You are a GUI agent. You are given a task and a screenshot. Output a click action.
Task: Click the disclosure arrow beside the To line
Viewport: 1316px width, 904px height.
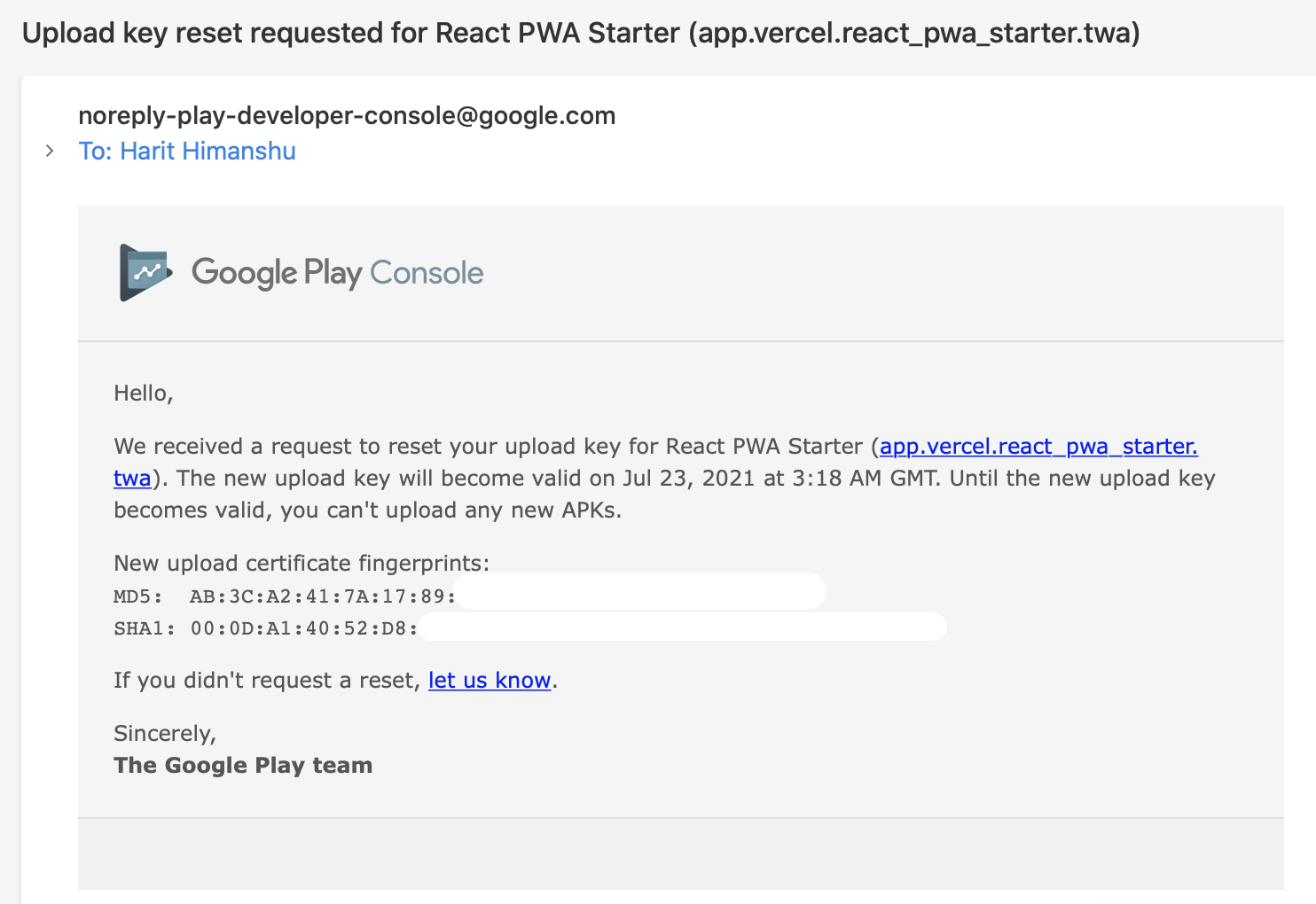[x=50, y=151]
